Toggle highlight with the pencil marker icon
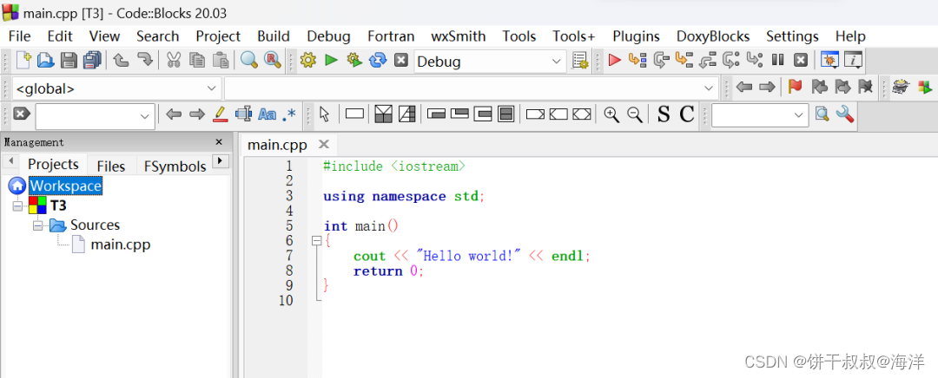938x378 pixels. click(220, 114)
